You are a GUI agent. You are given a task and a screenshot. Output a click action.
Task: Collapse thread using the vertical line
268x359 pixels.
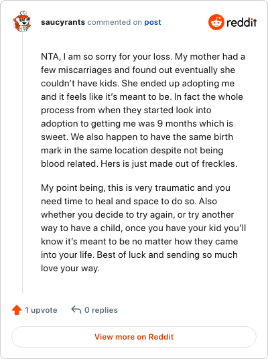[x=23, y=163]
